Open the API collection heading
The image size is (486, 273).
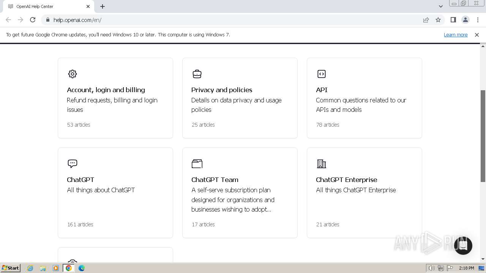(322, 90)
